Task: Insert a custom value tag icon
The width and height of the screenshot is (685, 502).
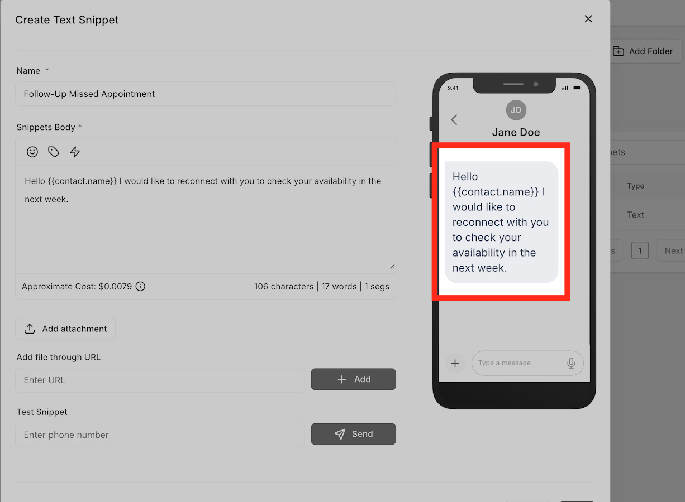Action: (54, 152)
